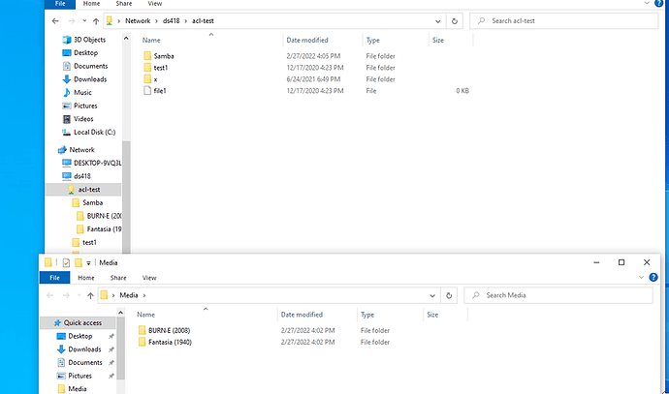Open pinned Desktop in Media Quick access

(80, 336)
